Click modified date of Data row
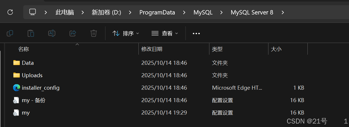The width and height of the screenshot is (349, 127). pos(164,63)
